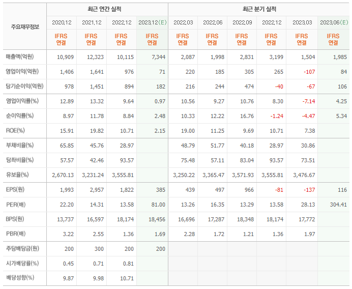
Task: Click the 영업이익률(%) row label
Action: tap(22, 101)
